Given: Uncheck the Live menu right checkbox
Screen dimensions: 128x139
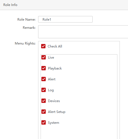Looking at the screenshot, I should point(44,57).
